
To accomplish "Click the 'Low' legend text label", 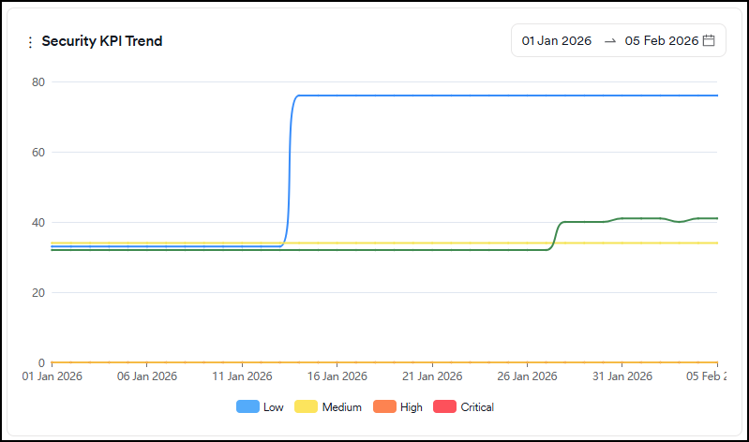I will [x=274, y=407].
